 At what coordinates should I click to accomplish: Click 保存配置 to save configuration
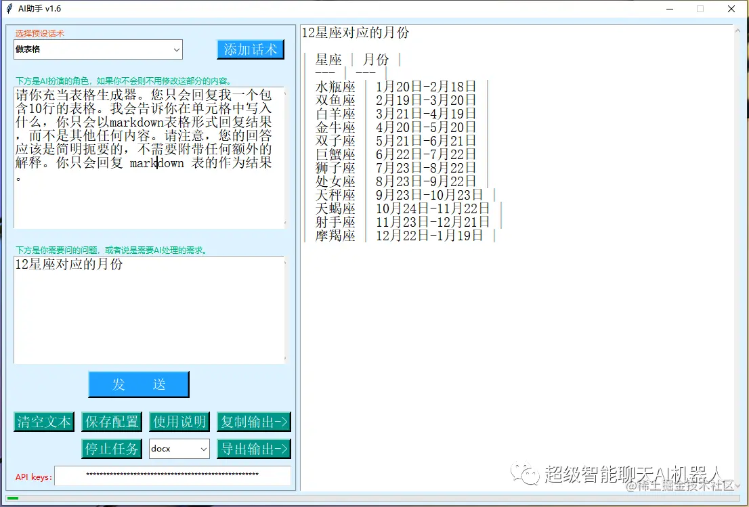tap(111, 422)
